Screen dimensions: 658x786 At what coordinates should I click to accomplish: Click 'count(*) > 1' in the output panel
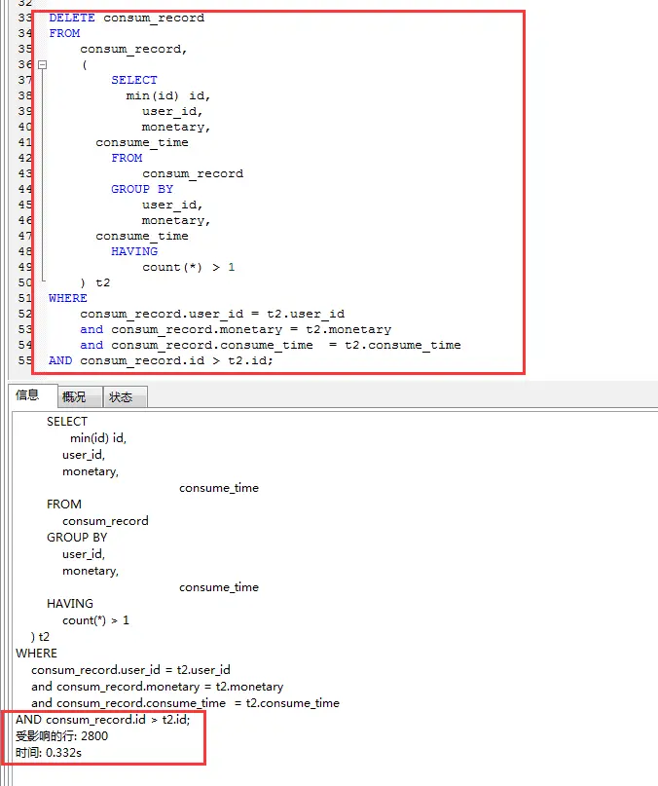(x=95, y=620)
